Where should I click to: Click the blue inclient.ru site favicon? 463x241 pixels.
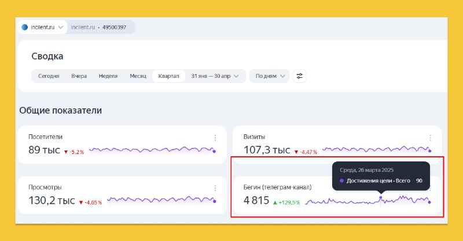tap(25, 27)
